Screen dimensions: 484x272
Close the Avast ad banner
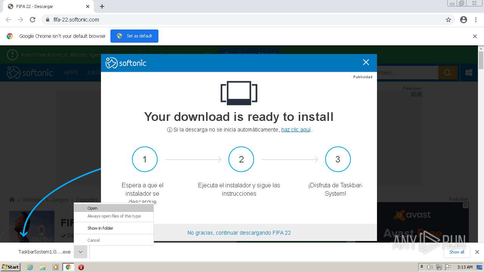(466, 205)
